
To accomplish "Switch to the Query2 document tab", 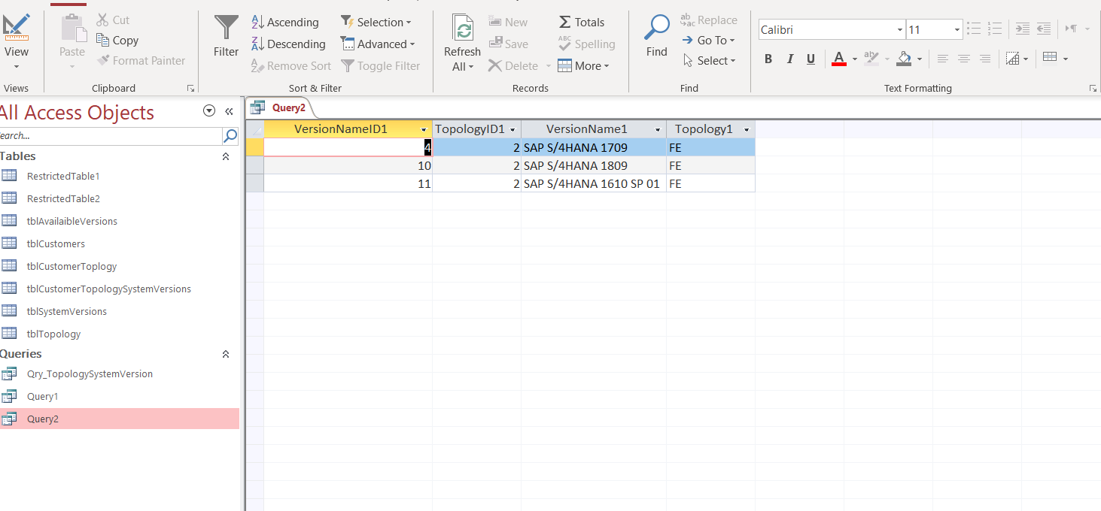I will 278,107.
